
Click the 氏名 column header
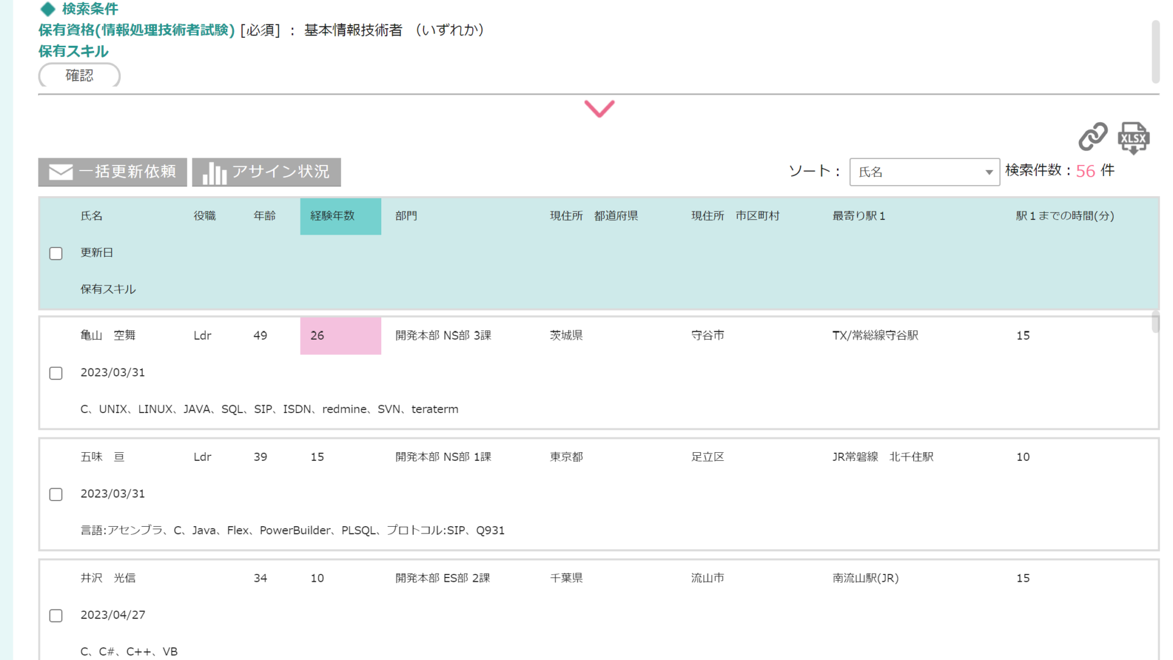pos(92,216)
